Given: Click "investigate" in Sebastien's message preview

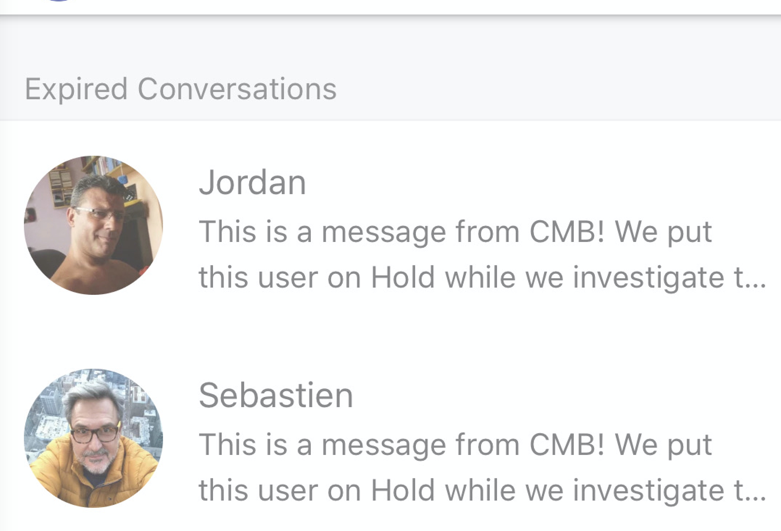Looking at the screenshot, I should pos(648,491).
